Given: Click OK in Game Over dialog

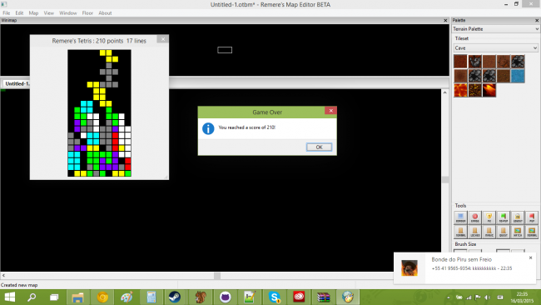Looking at the screenshot, I should [x=319, y=147].
